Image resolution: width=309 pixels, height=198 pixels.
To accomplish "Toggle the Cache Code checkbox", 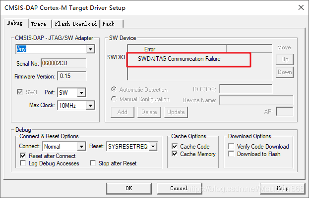I will coord(175,146).
